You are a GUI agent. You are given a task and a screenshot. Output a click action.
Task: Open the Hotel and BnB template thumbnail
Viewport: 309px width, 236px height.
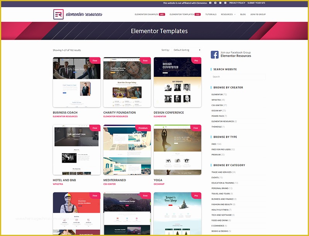click(76, 150)
